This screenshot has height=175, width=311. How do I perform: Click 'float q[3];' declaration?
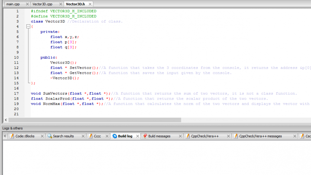click(63, 47)
